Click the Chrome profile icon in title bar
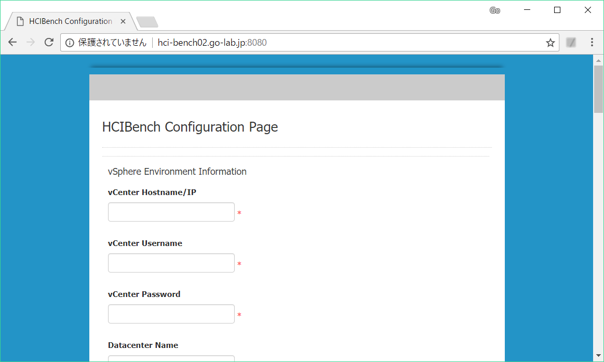This screenshot has width=604, height=362. pyautogui.click(x=495, y=10)
